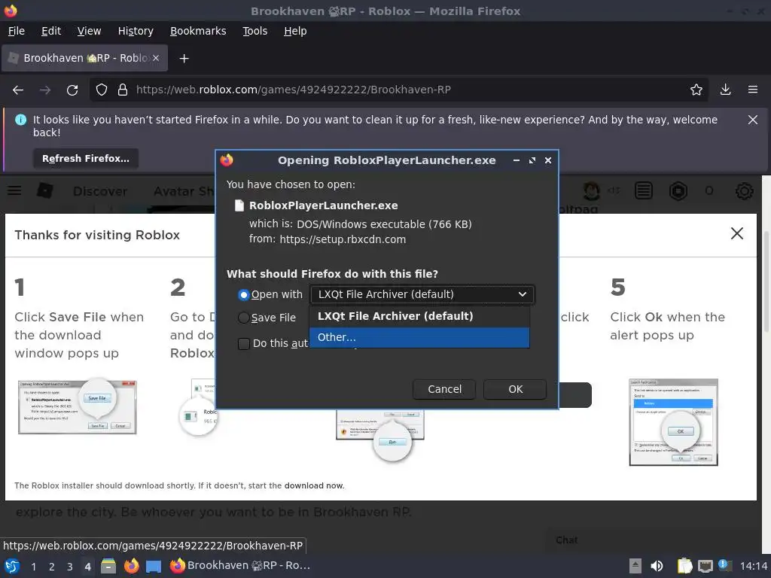
Task: Open the clipboard manager tray icon
Action: [x=684, y=566]
